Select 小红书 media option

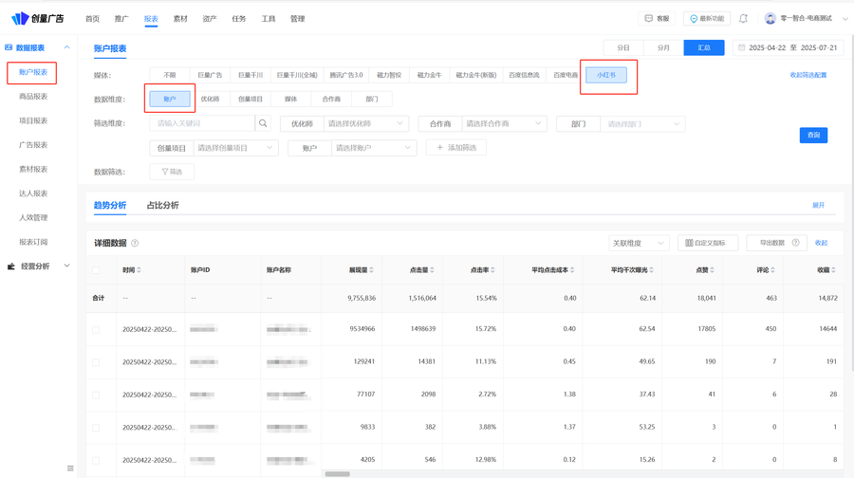pyautogui.click(x=606, y=75)
